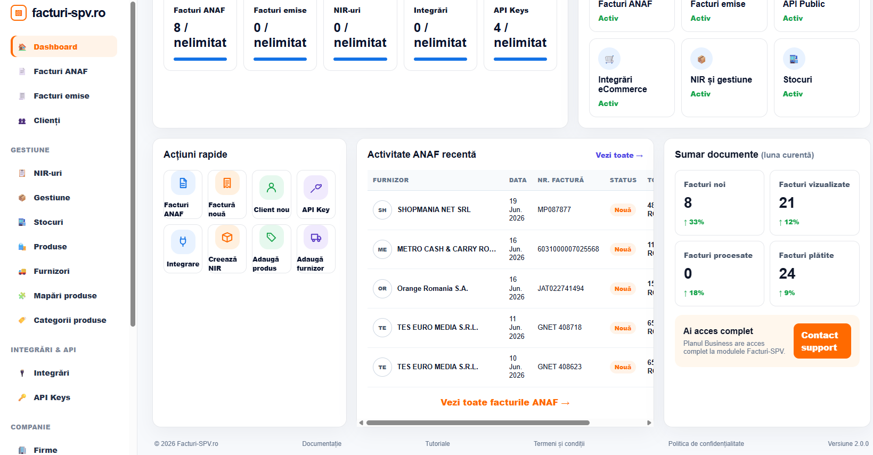Go to Mapări produse in sidebar
This screenshot has height=455, width=873.
(x=64, y=296)
